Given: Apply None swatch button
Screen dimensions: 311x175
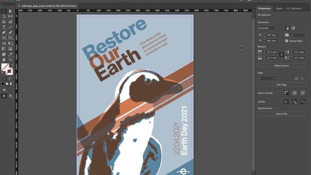Looking at the screenshot, I should [x=7, y=84].
